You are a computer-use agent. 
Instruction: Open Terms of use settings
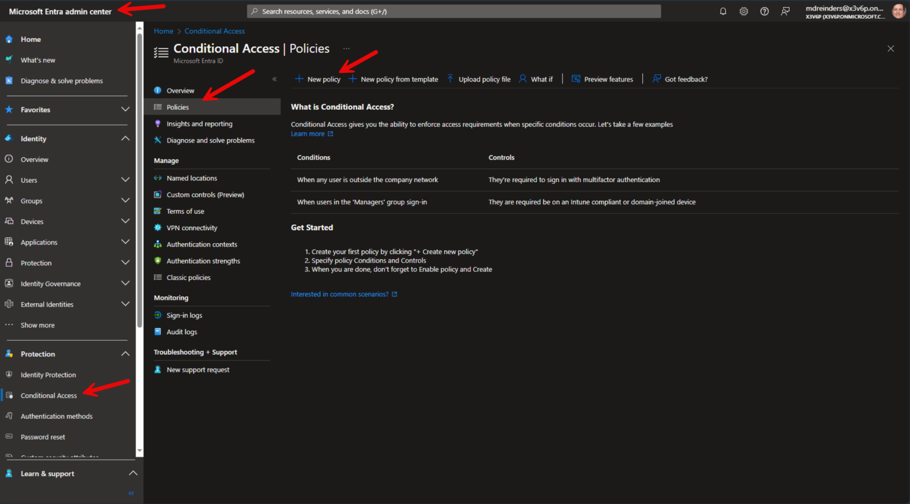pos(185,211)
